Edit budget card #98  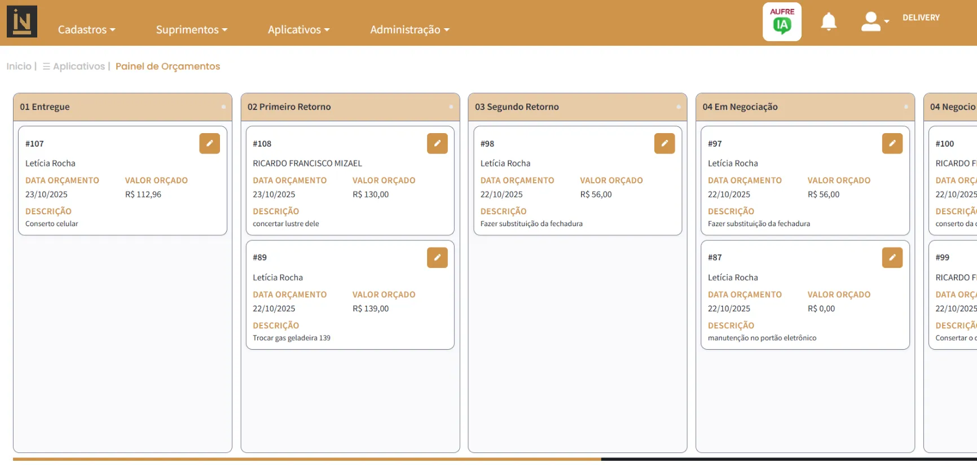point(664,144)
